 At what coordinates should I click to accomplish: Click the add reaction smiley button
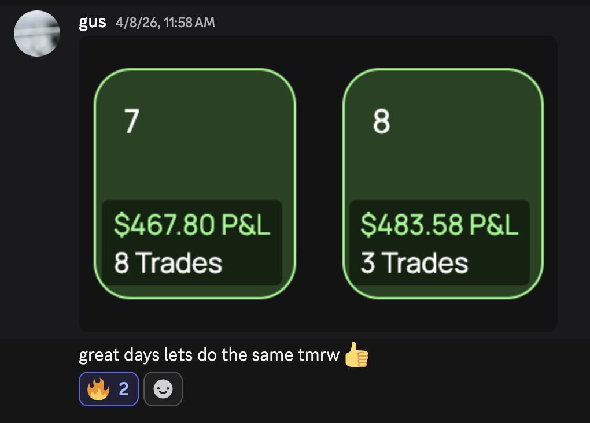click(163, 389)
